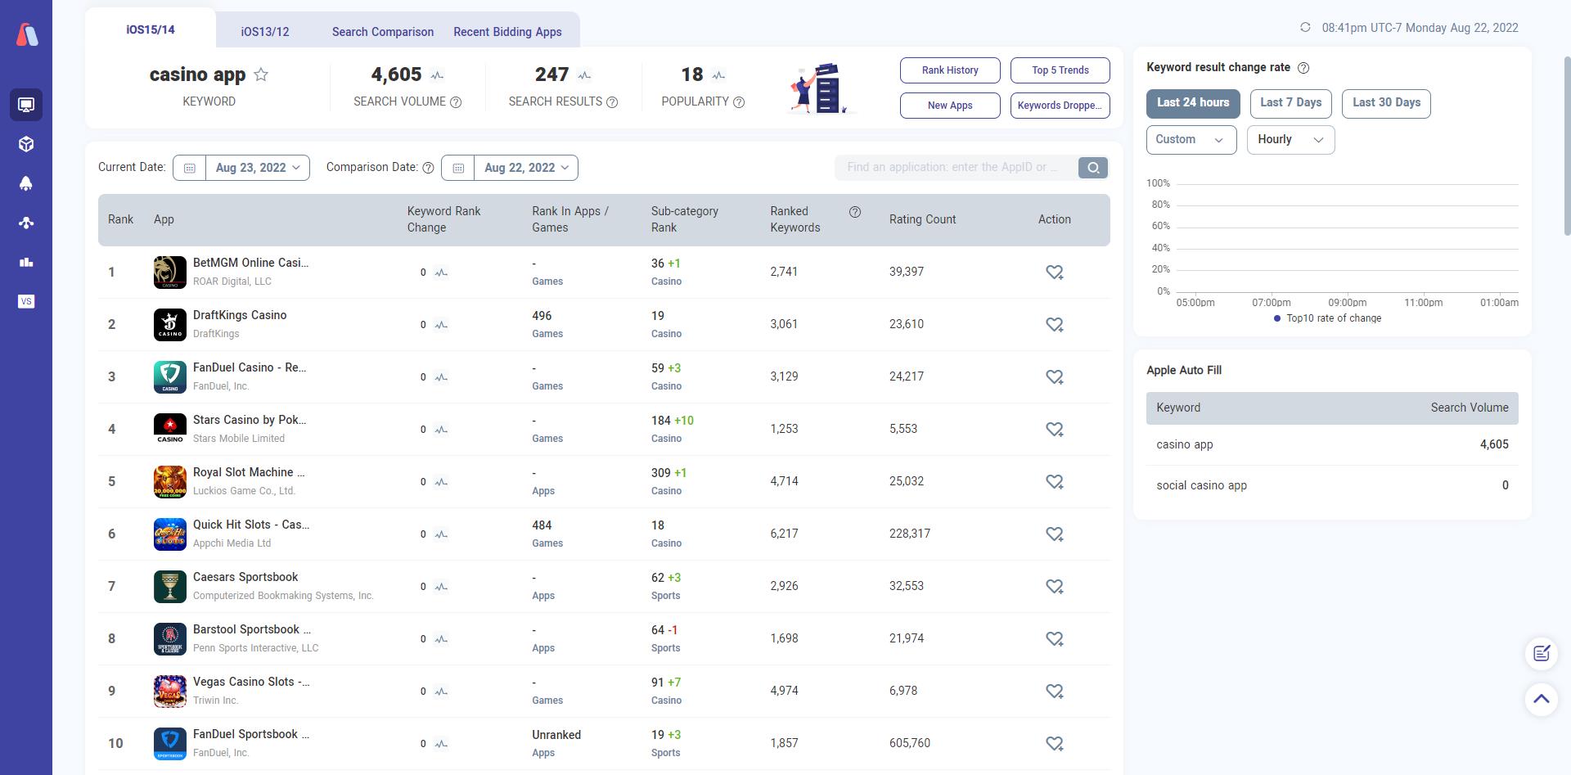The height and width of the screenshot is (775, 1571).
Task: Add Vegas Casino Slots to favorites
Action: 1055,692
